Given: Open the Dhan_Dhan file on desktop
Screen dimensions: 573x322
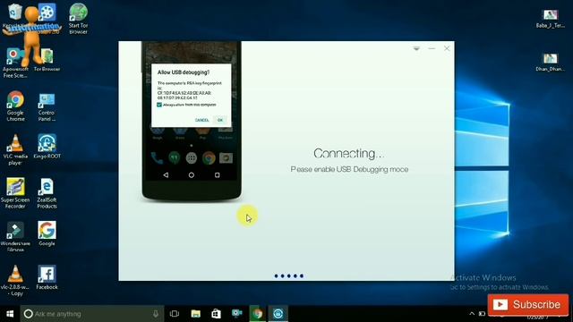Looking at the screenshot, I should pos(551,63).
